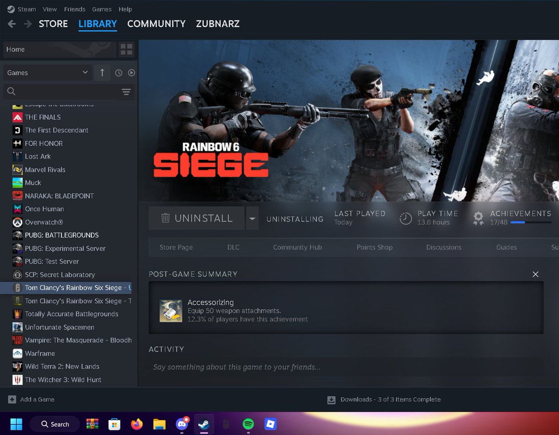Open Windows Start menu
This screenshot has height=435, width=559.
tap(16, 424)
